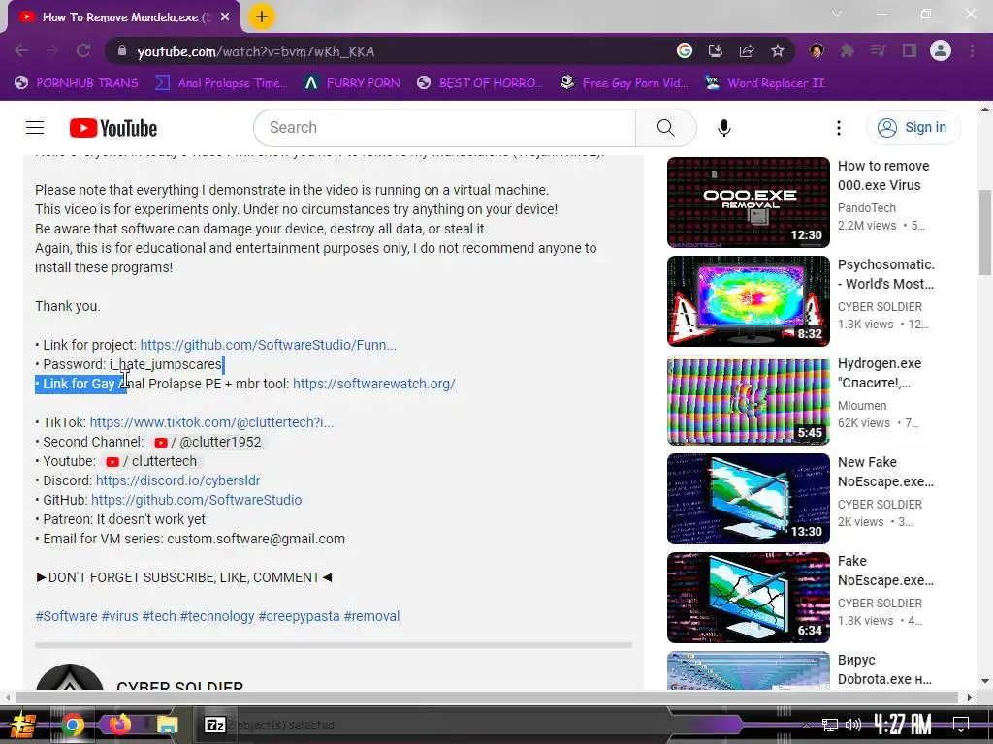Viewport: 993px width, 744px height.
Task: Click the Mloumen channel name
Action: point(862,406)
